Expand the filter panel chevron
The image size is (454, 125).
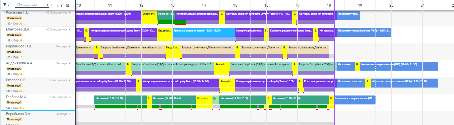(8, 5)
